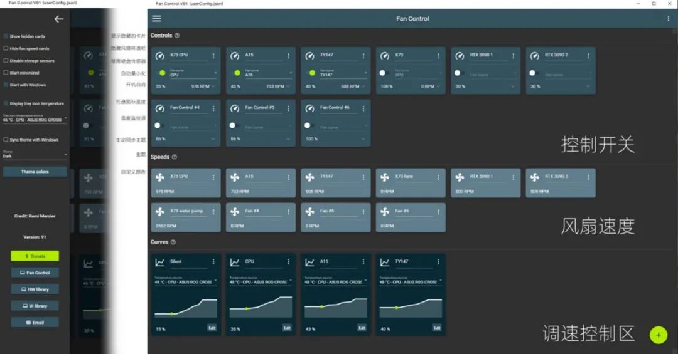Open the HW library link in the sidebar
Screen dimensions: 678x354
tap(35, 289)
